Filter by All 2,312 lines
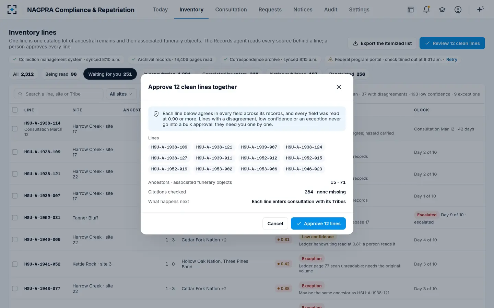494x308 pixels. [x=23, y=74]
